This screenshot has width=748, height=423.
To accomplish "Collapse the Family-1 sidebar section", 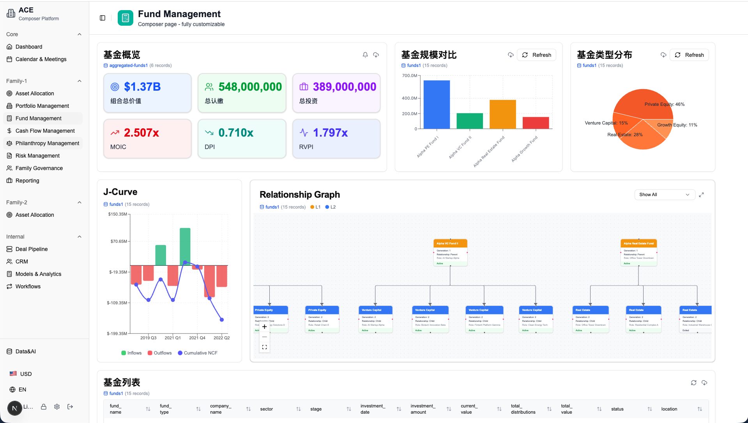I will click(80, 81).
